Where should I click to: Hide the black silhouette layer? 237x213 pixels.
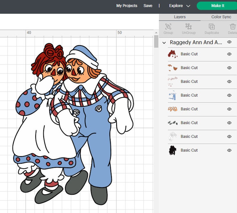pos(229,150)
